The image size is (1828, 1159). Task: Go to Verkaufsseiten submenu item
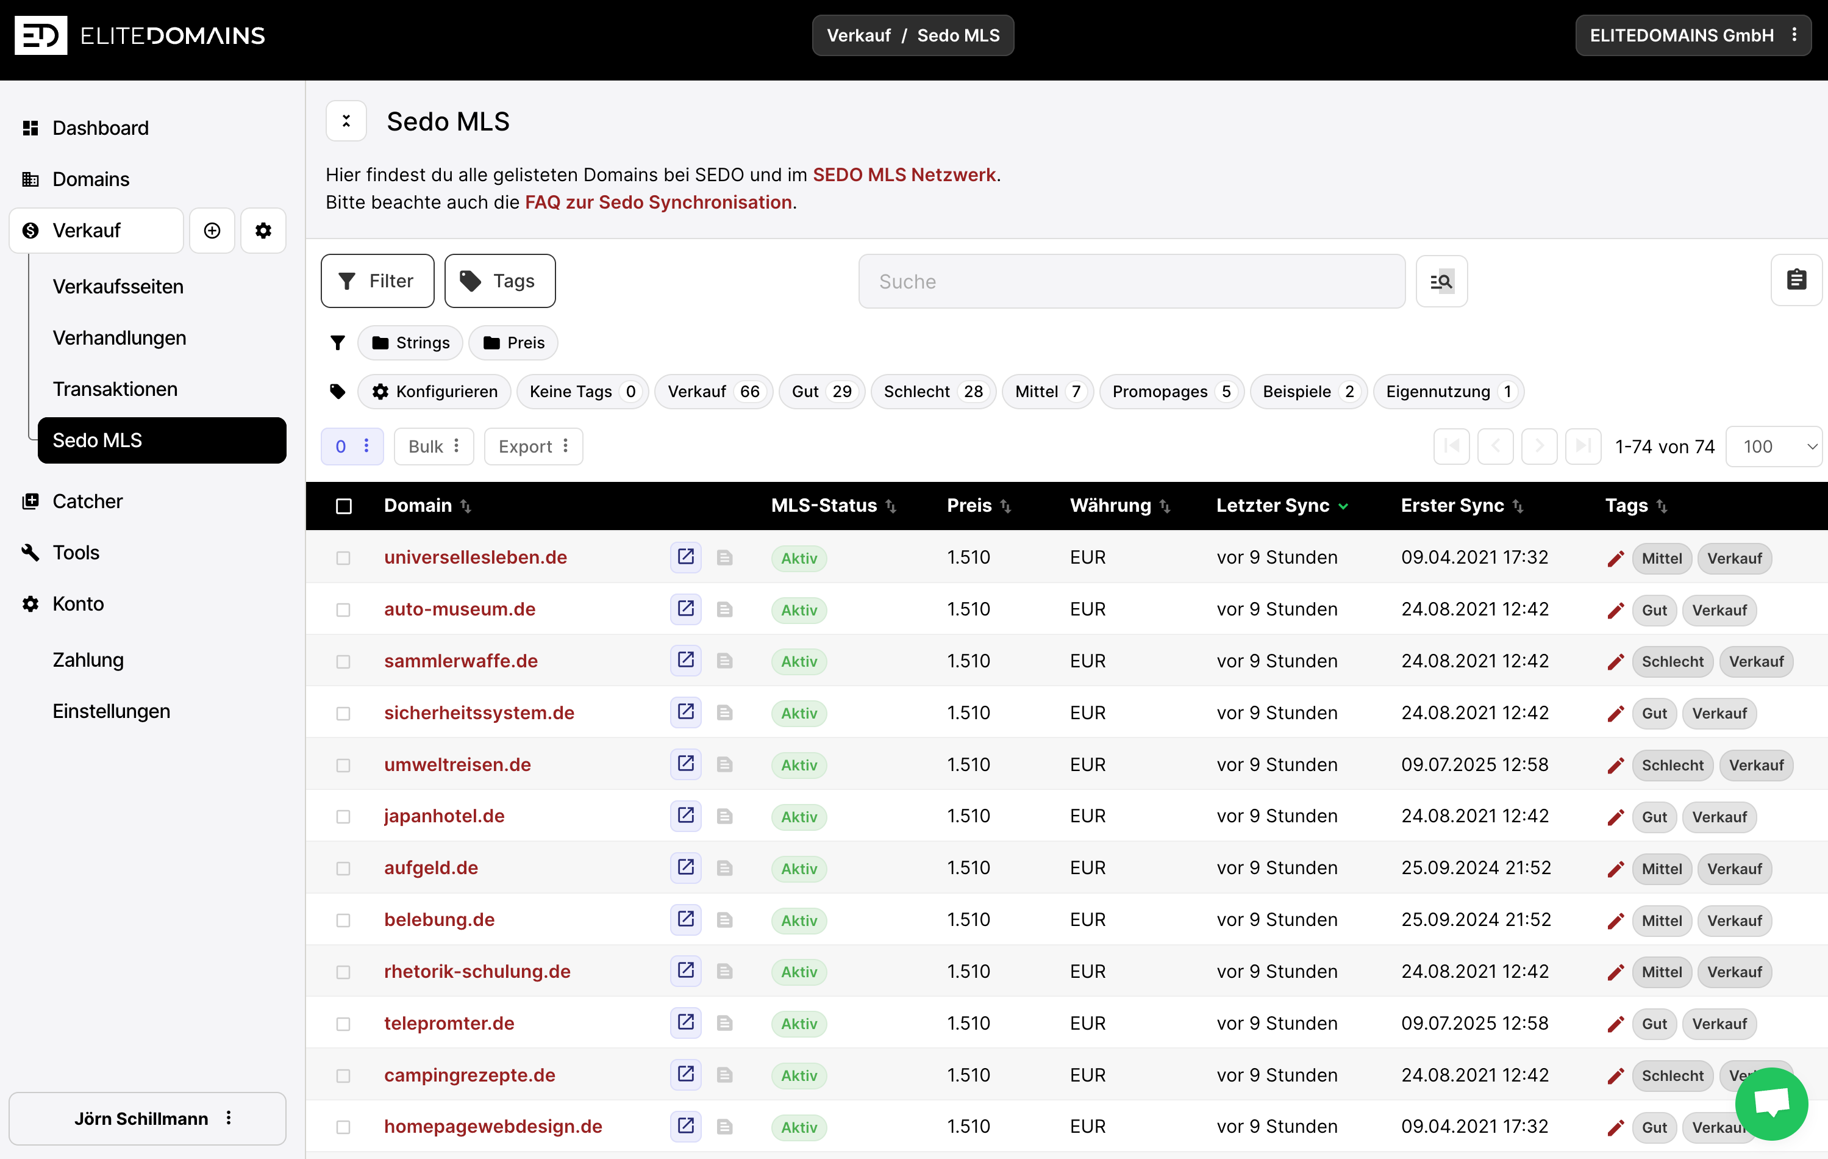pyautogui.click(x=118, y=286)
